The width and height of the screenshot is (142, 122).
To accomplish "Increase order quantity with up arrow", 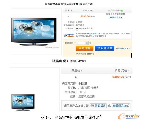I will click(x=87, y=42).
